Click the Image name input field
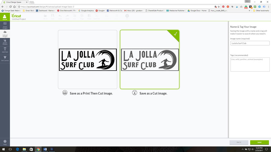Image resolution: width=271 pixels, height=152 pixels. click(x=250, y=43)
